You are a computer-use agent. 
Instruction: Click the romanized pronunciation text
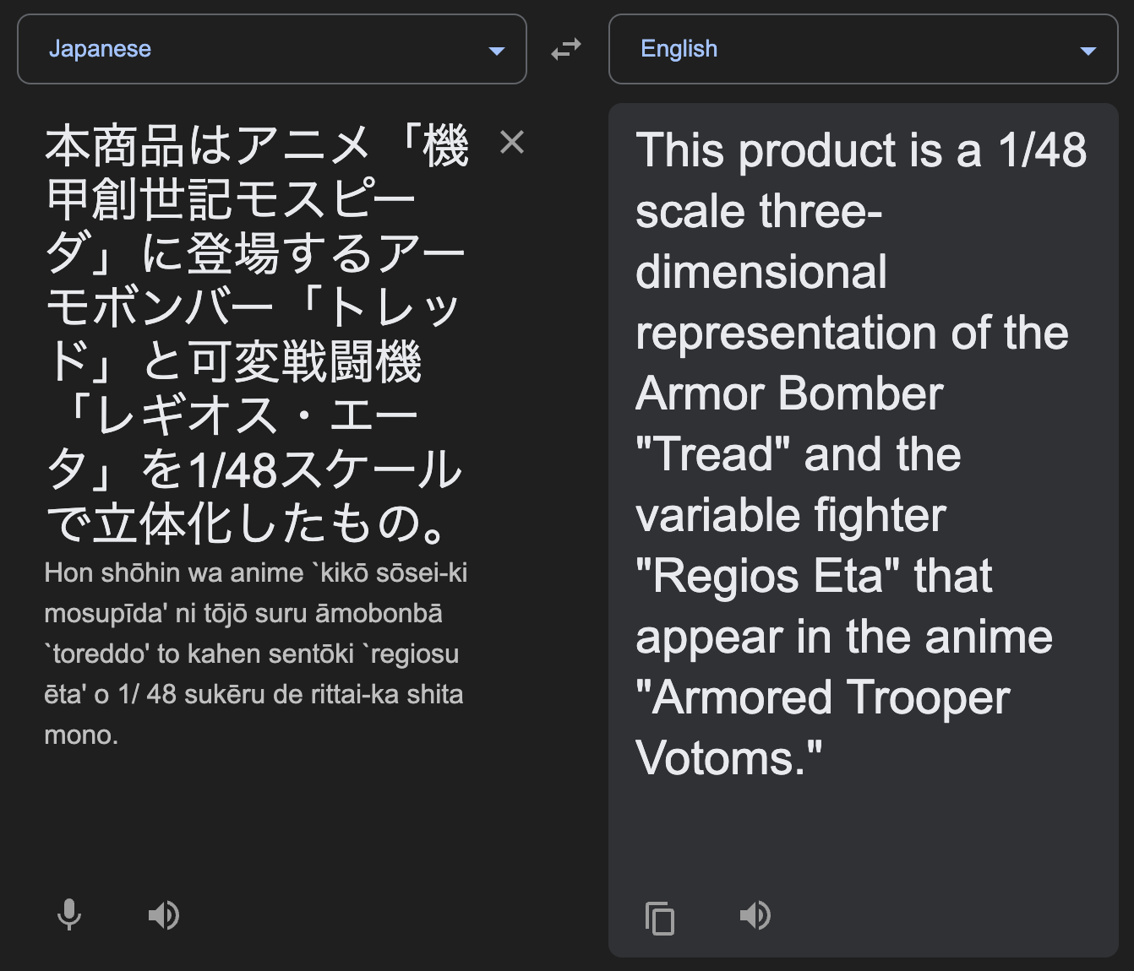[x=255, y=654]
